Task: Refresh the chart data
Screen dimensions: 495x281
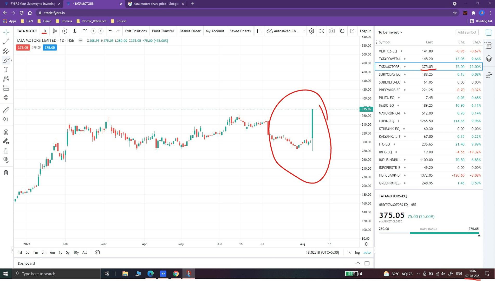Action: pos(342,31)
